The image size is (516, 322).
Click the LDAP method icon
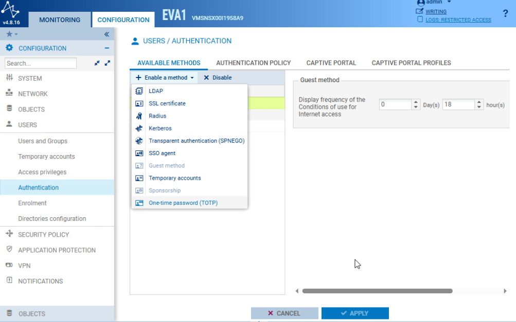tap(139, 91)
